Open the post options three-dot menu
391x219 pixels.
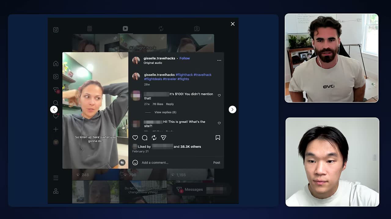point(219,60)
